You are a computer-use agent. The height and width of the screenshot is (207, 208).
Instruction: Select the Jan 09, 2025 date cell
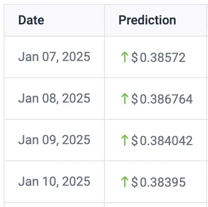pos(54,140)
